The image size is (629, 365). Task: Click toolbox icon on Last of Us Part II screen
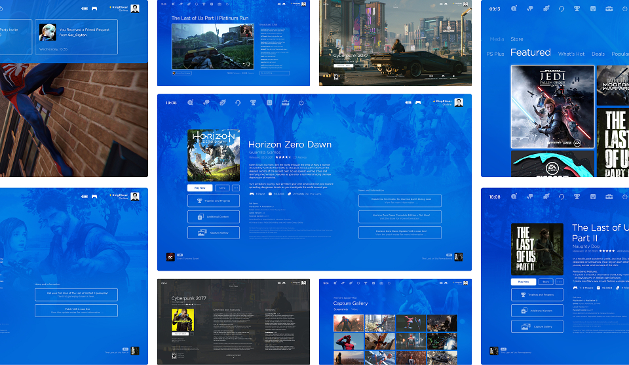point(609,197)
